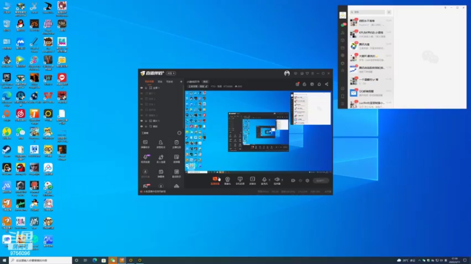The image size is (471, 264).
Task: Open WeChat favorites cube icon
Action: (343, 40)
